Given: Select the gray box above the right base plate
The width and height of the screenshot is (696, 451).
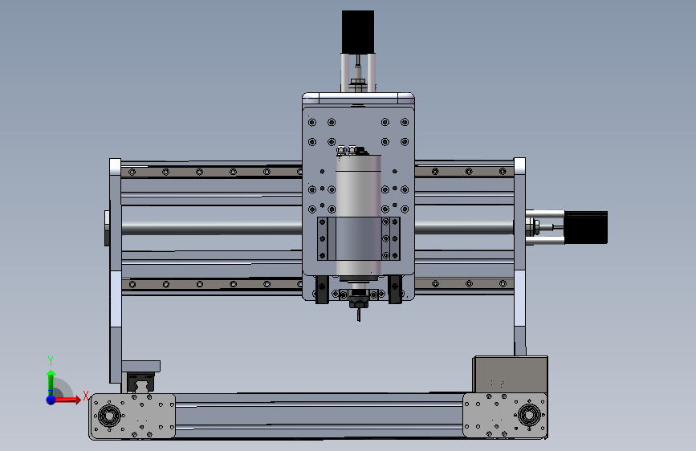Looking at the screenshot, I should 511,375.
